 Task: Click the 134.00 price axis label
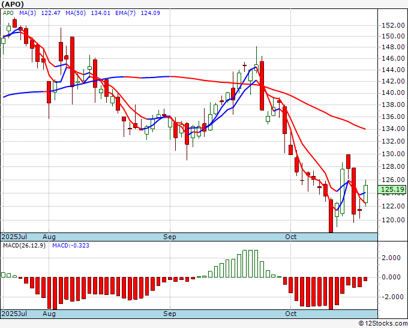393,129
